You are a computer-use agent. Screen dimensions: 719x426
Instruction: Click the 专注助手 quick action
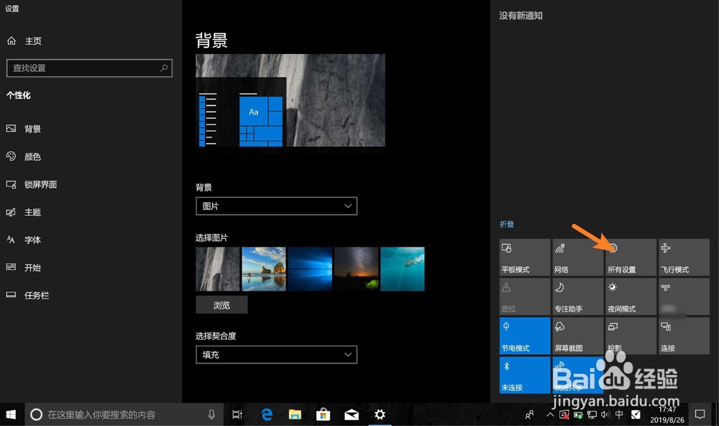(577, 296)
